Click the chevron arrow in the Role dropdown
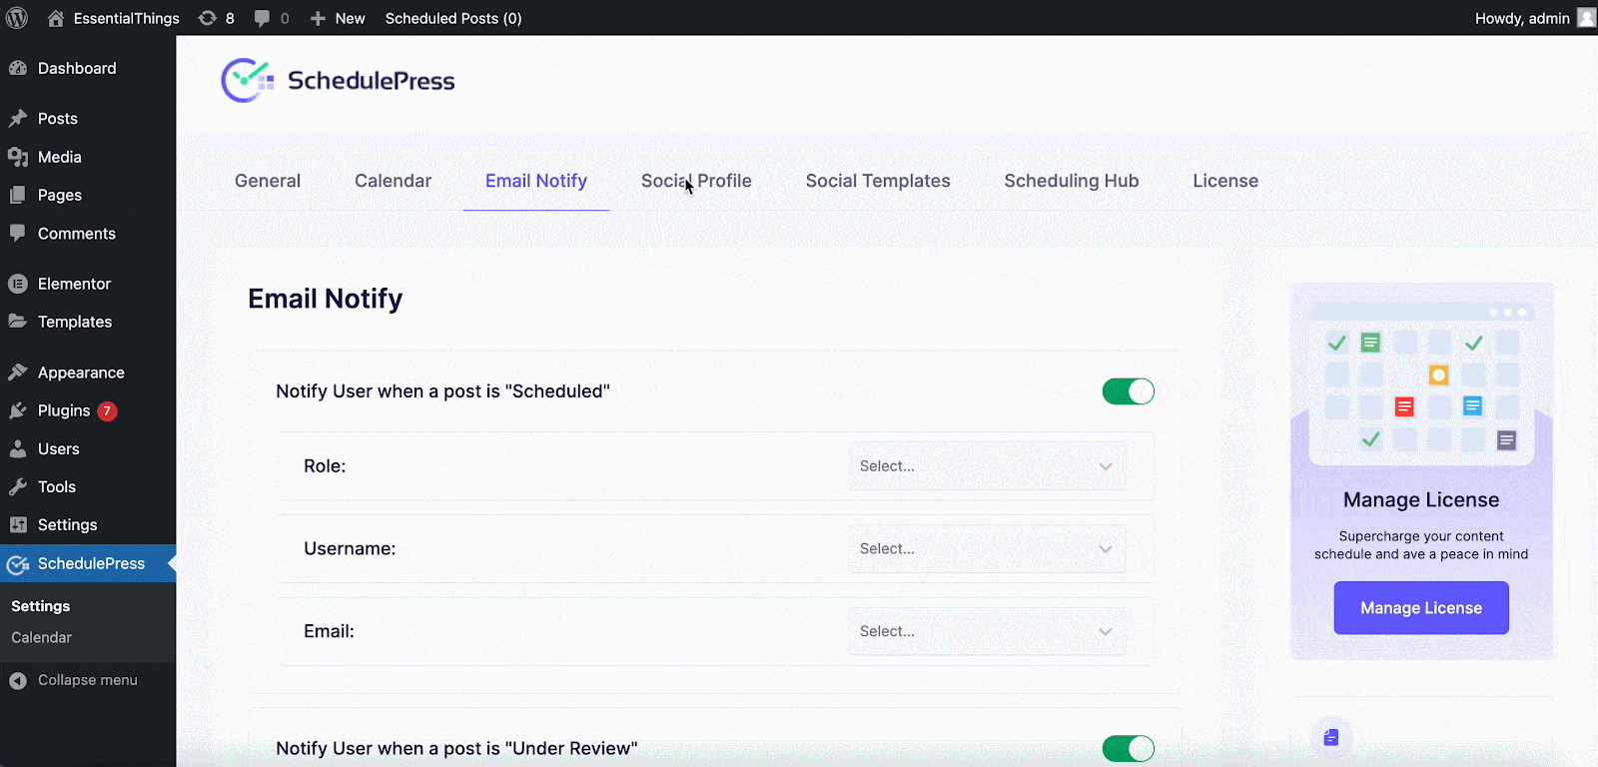Screen dimensions: 1598x767 [x=1106, y=466]
